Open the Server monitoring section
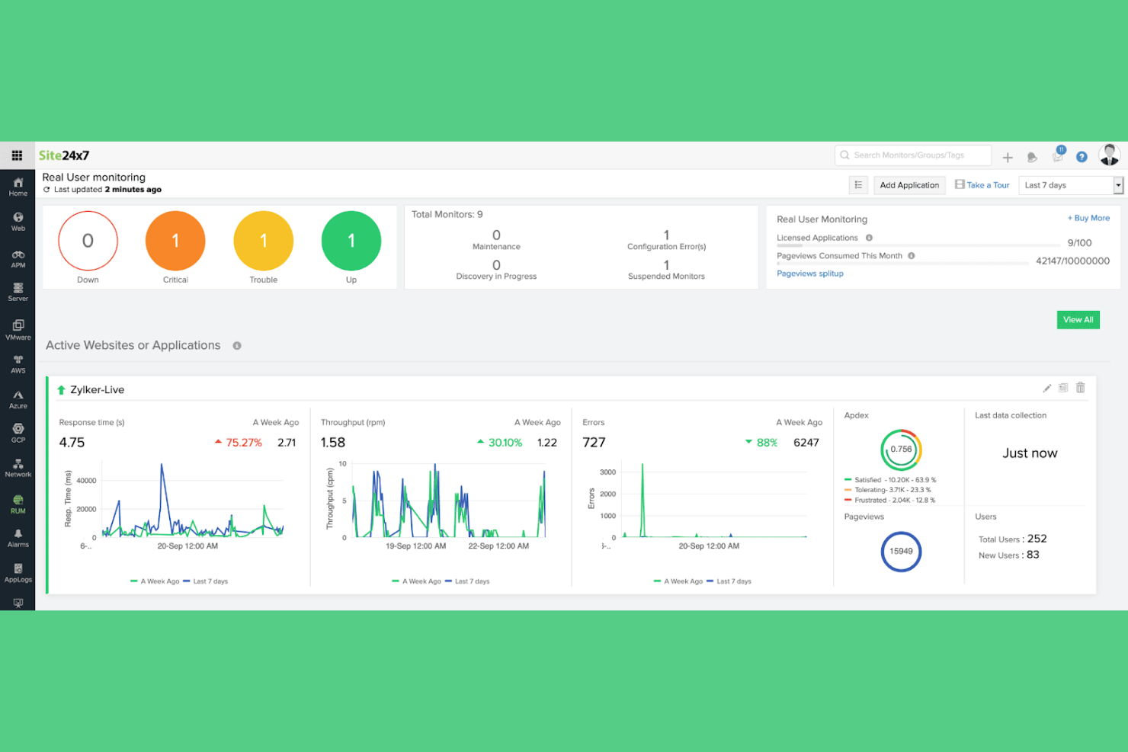This screenshot has height=752, width=1128. coord(18,292)
